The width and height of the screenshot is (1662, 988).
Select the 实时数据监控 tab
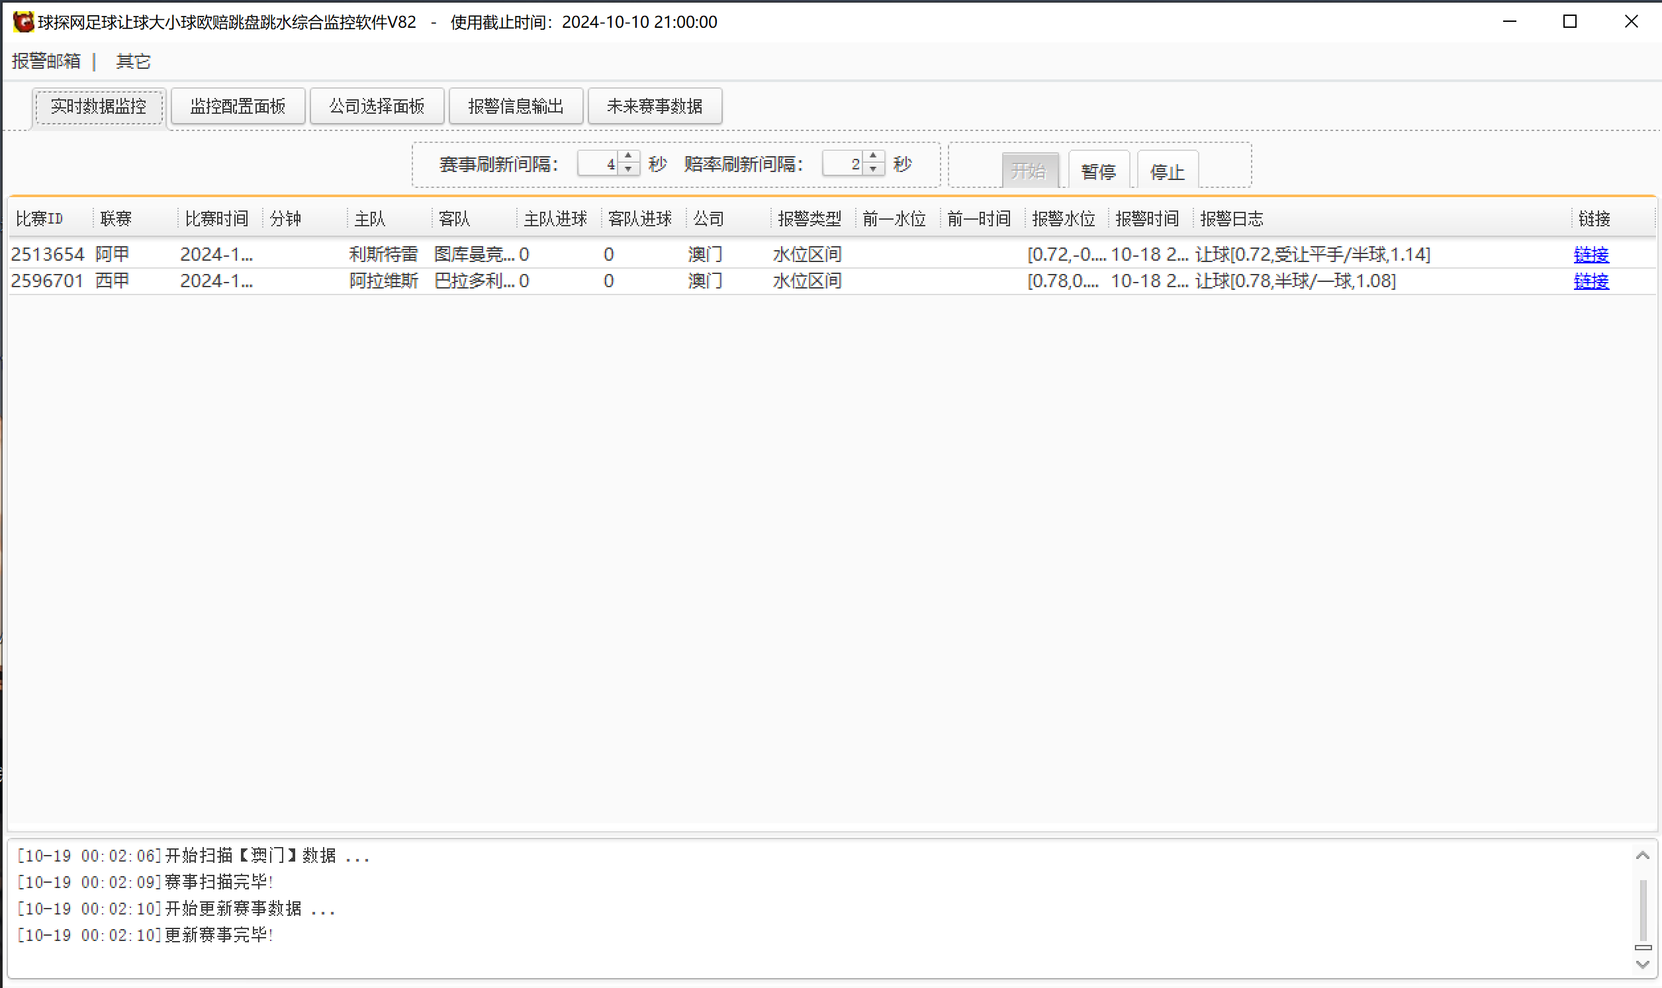pyautogui.click(x=98, y=107)
